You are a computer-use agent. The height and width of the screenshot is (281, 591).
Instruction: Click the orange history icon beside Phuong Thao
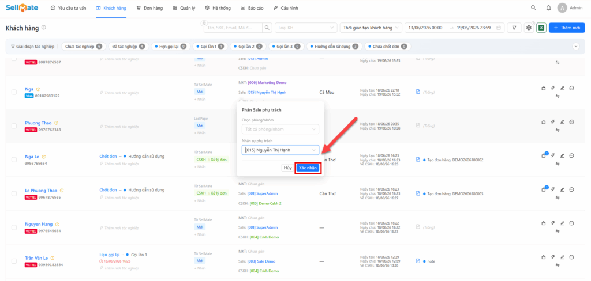pos(57,123)
